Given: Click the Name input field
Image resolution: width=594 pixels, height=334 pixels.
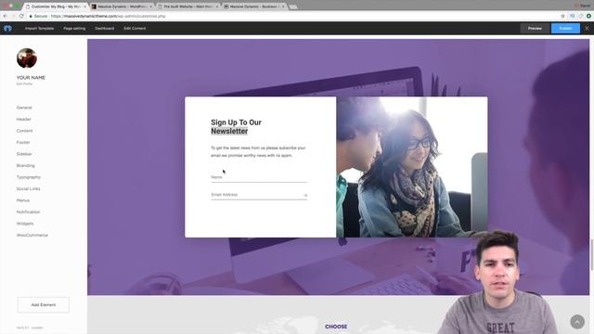Looking at the screenshot, I should click(259, 177).
